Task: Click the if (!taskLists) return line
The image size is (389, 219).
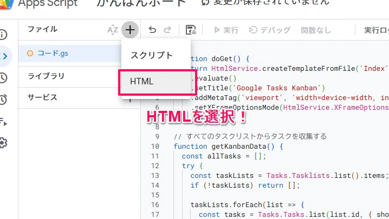Action: click(245, 185)
